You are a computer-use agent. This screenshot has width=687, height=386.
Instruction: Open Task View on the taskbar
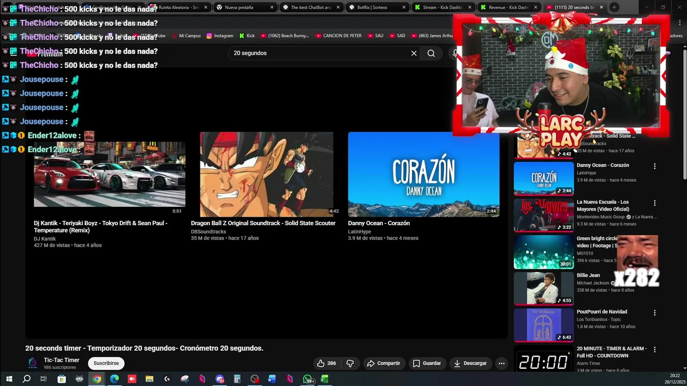pos(44,379)
